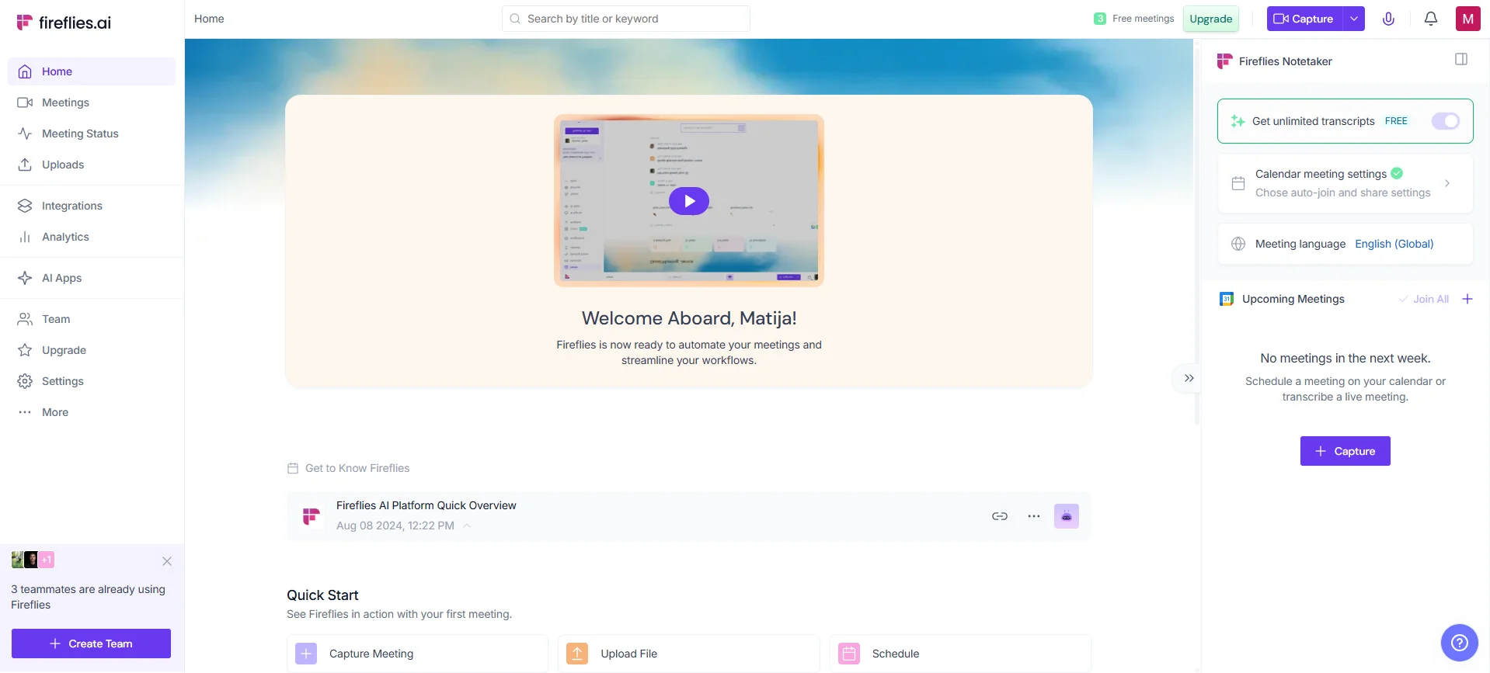Open the Capture dropdown arrow
This screenshot has width=1490, height=673.
(x=1354, y=19)
